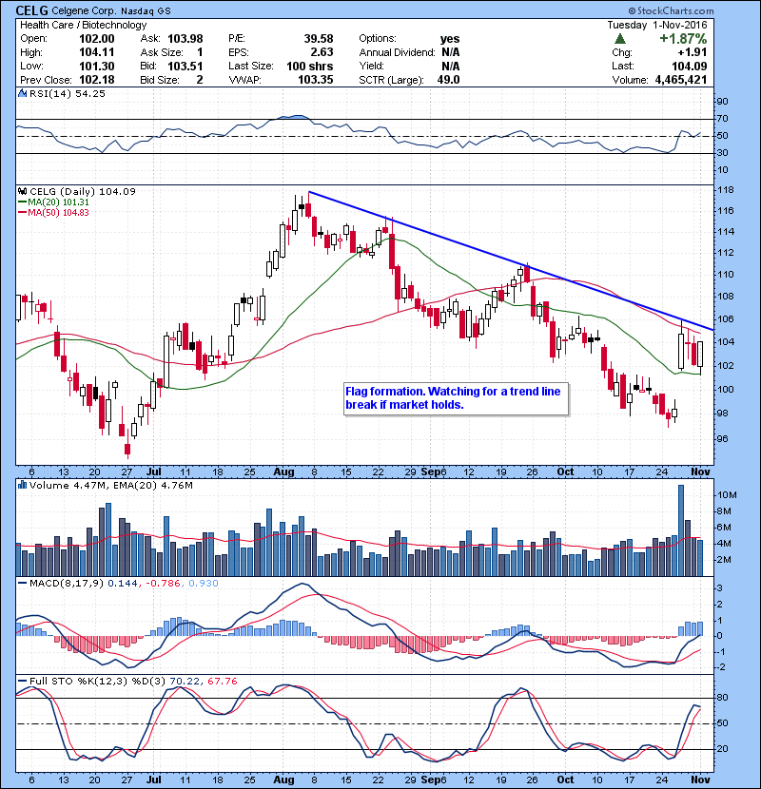Click the MACD legend line marker
The image size is (761, 789).
pos(22,584)
